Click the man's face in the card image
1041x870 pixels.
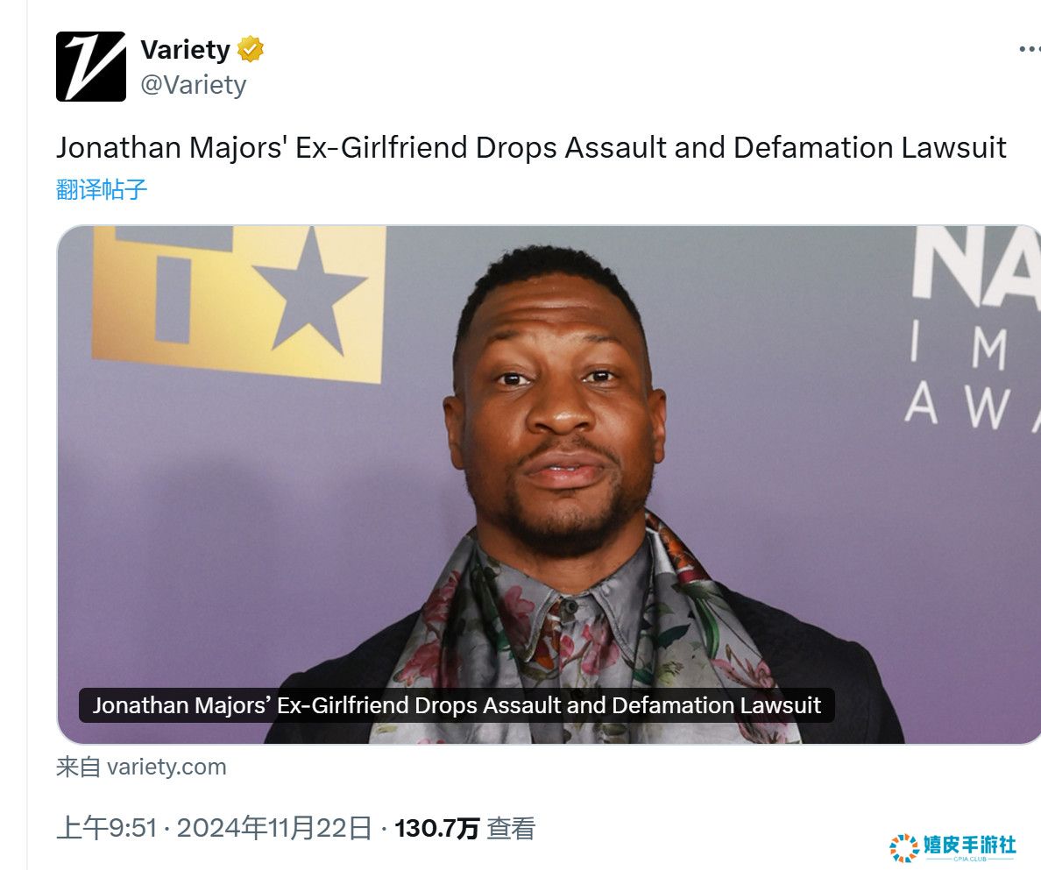(x=556, y=412)
